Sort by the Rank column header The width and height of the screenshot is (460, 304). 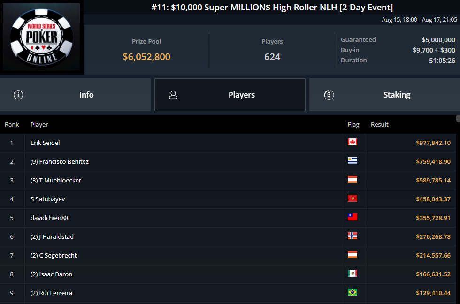coord(12,124)
